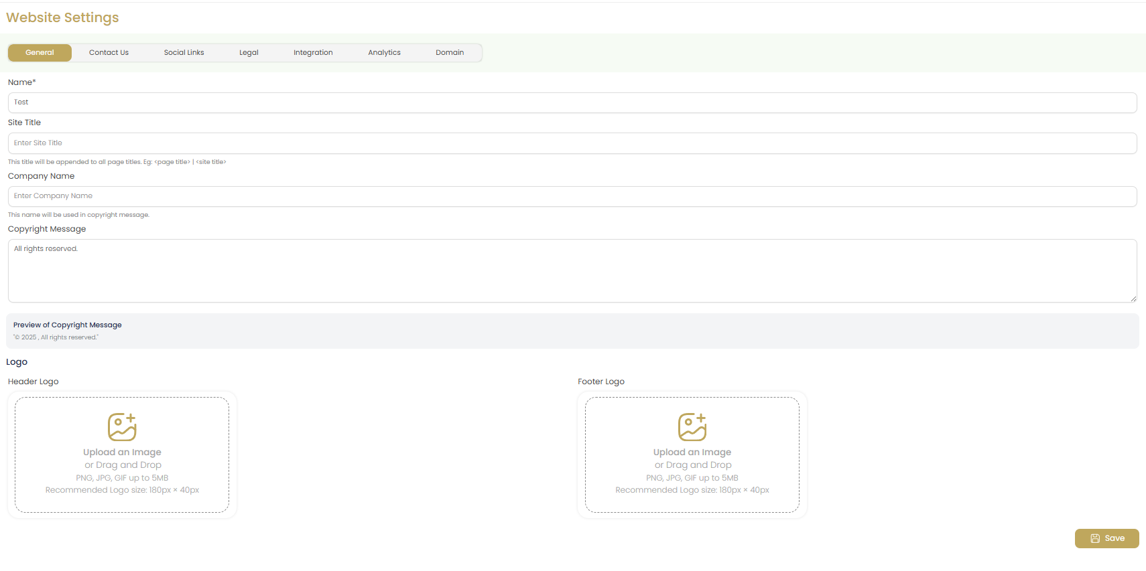Viewport: 1146px width, 571px height.
Task: Click the Company Name input field
Action: click(572, 196)
